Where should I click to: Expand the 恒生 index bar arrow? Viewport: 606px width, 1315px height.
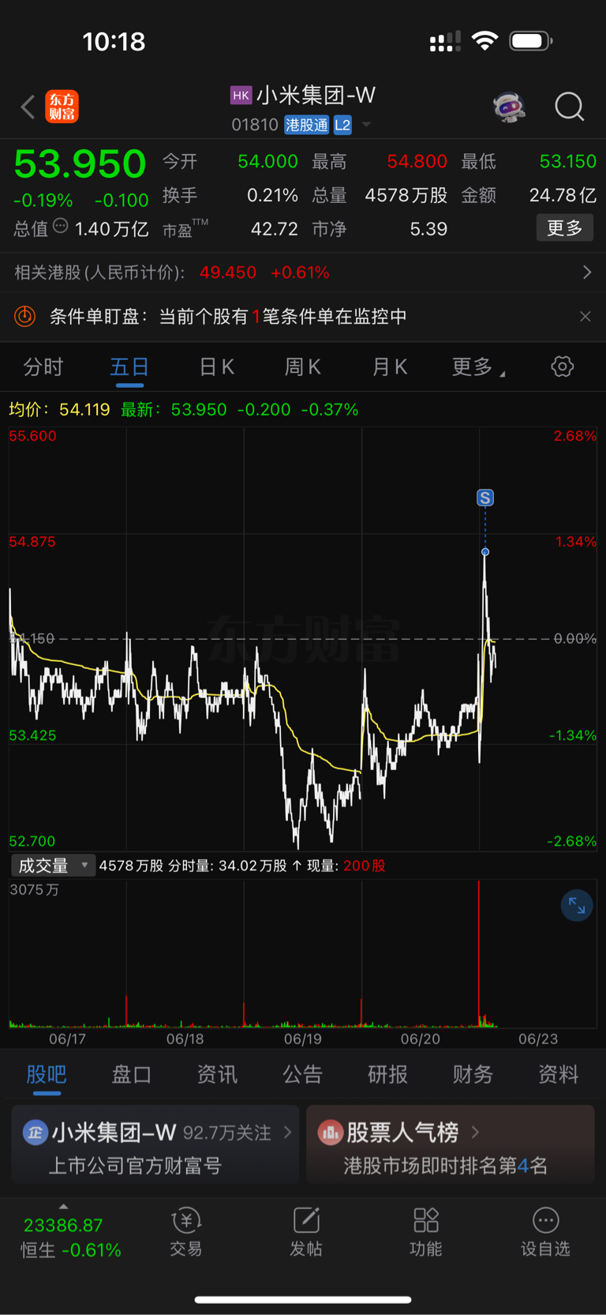point(63,1207)
